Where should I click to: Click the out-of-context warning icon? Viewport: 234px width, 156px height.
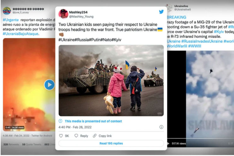coord(61,121)
